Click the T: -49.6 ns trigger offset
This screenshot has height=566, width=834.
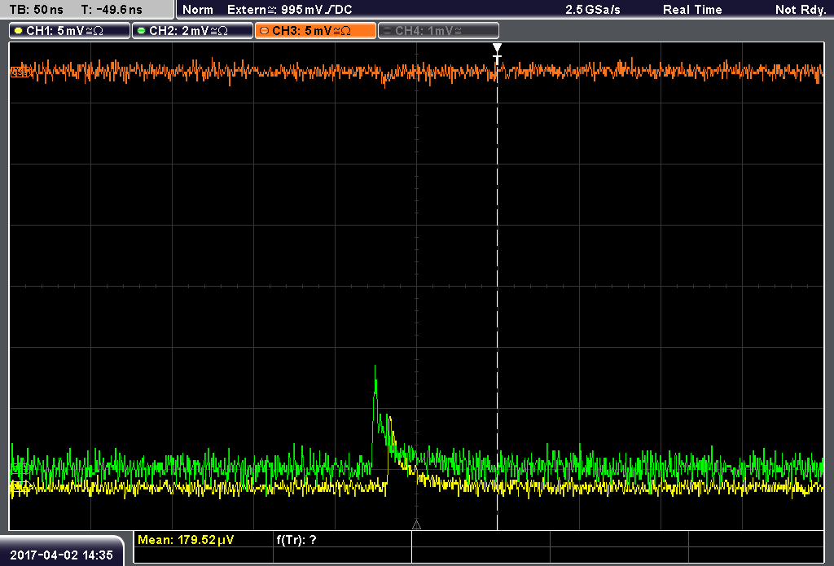[x=112, y=10]
